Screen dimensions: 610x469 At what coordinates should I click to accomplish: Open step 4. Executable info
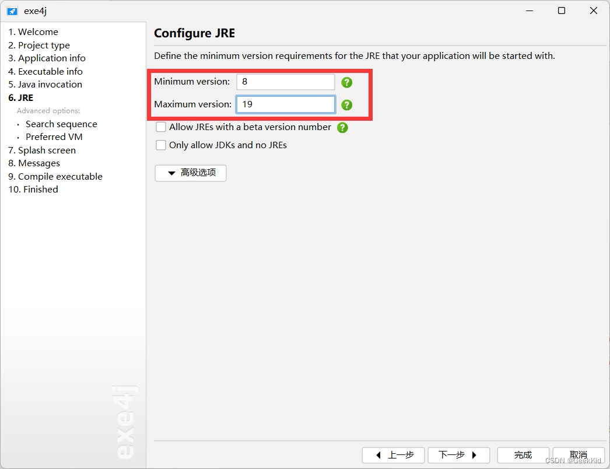[x=45, y=71]
